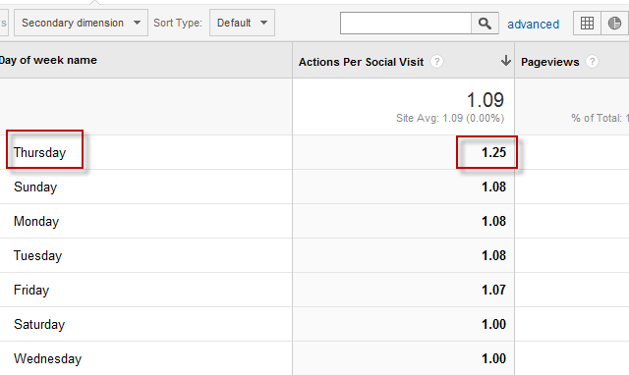
Task: Click the 1.00 value in Wednesday row
Action: point(493,358)
